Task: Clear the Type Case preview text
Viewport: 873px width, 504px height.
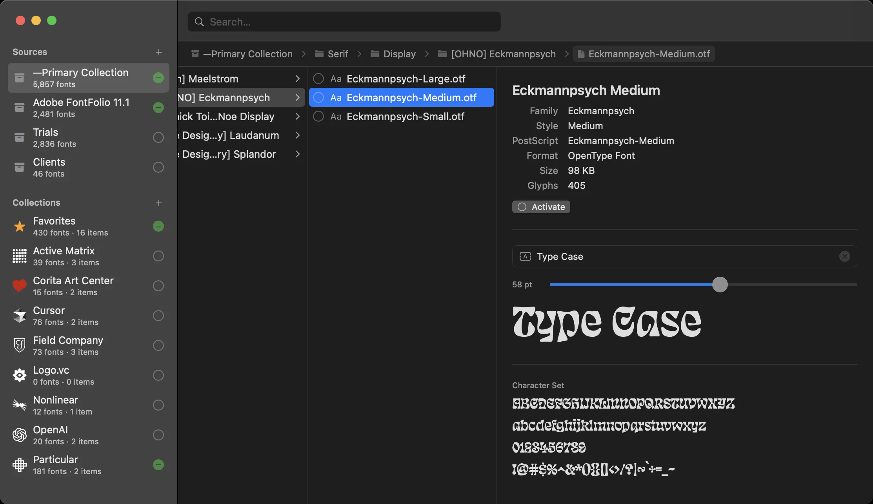Action: tap(845, 256)
